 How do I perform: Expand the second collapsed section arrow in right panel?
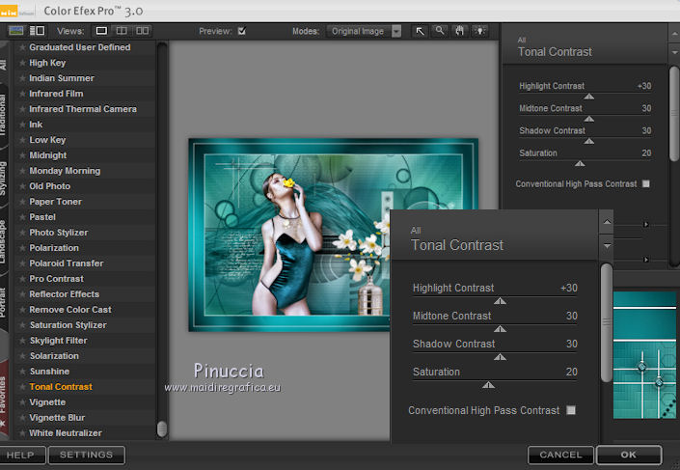(646, 259)
